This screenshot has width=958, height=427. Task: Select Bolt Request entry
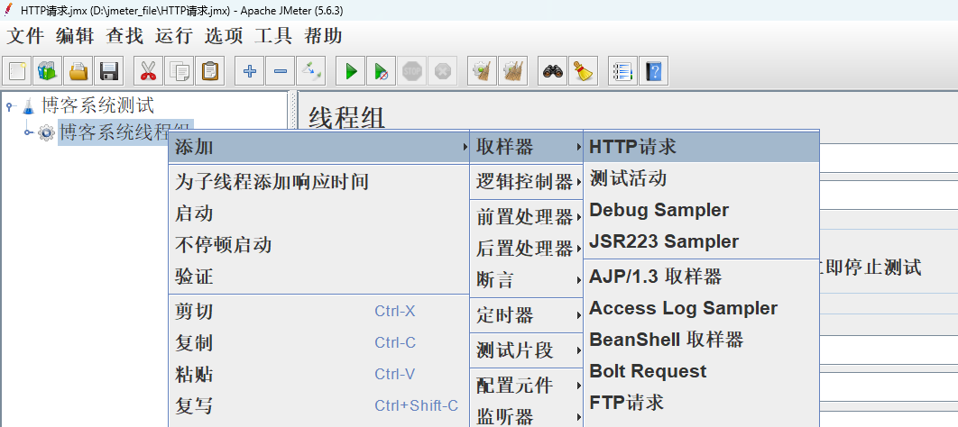click(x=702, y=371)
